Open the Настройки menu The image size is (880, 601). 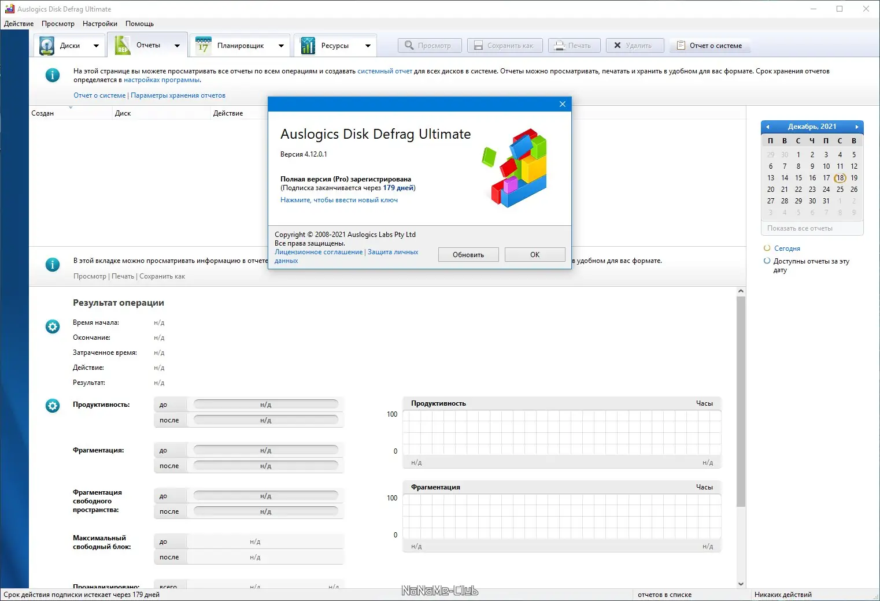[x=99, y=24]
